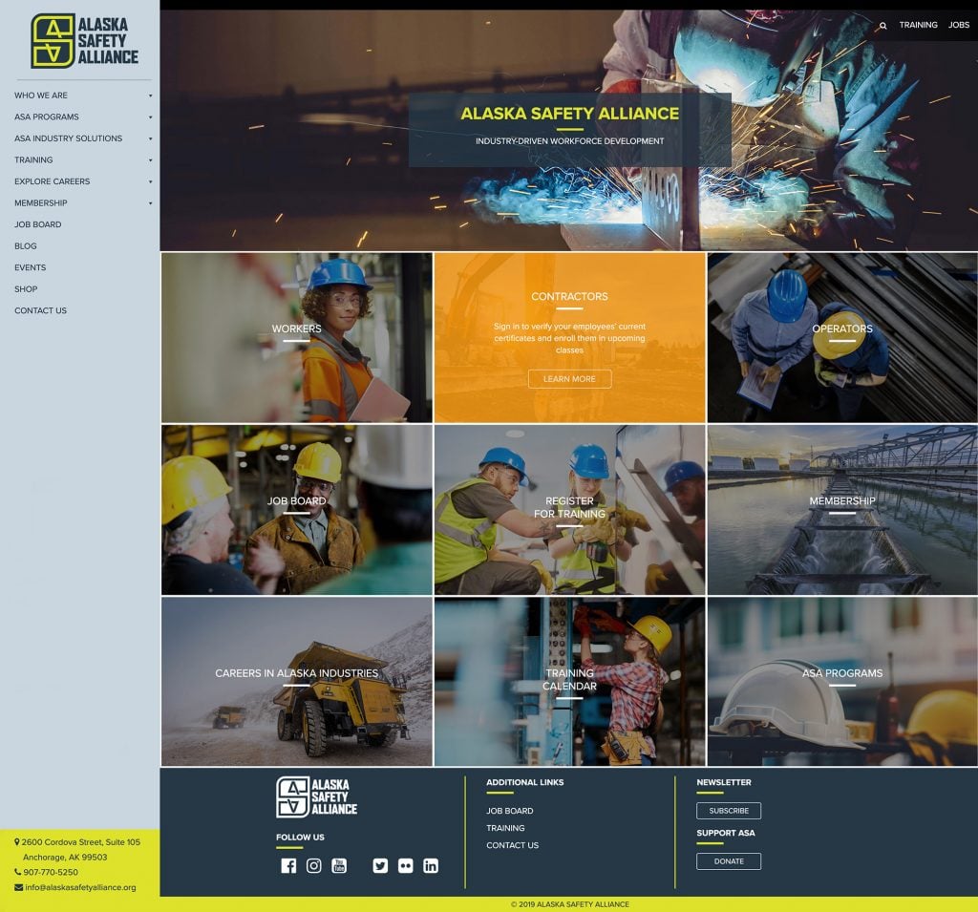Click Training in top-right header
Viewport: 978px width, 912px height.
918,25
